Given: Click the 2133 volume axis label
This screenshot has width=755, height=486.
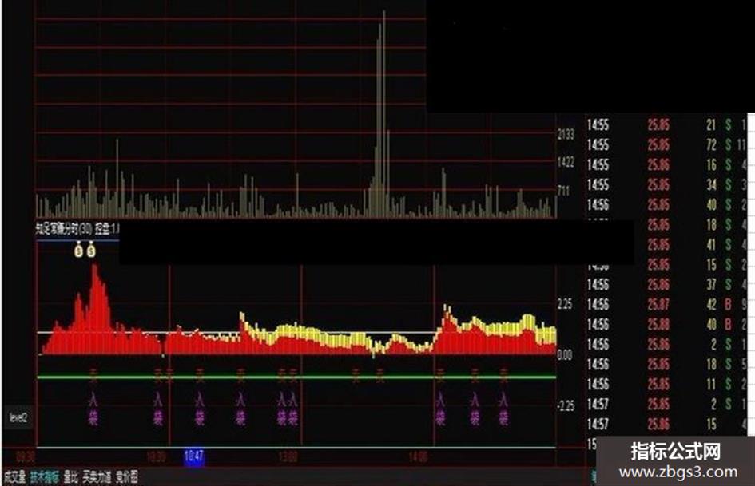Looking at the screenshot, I should (x=566, y=134).
